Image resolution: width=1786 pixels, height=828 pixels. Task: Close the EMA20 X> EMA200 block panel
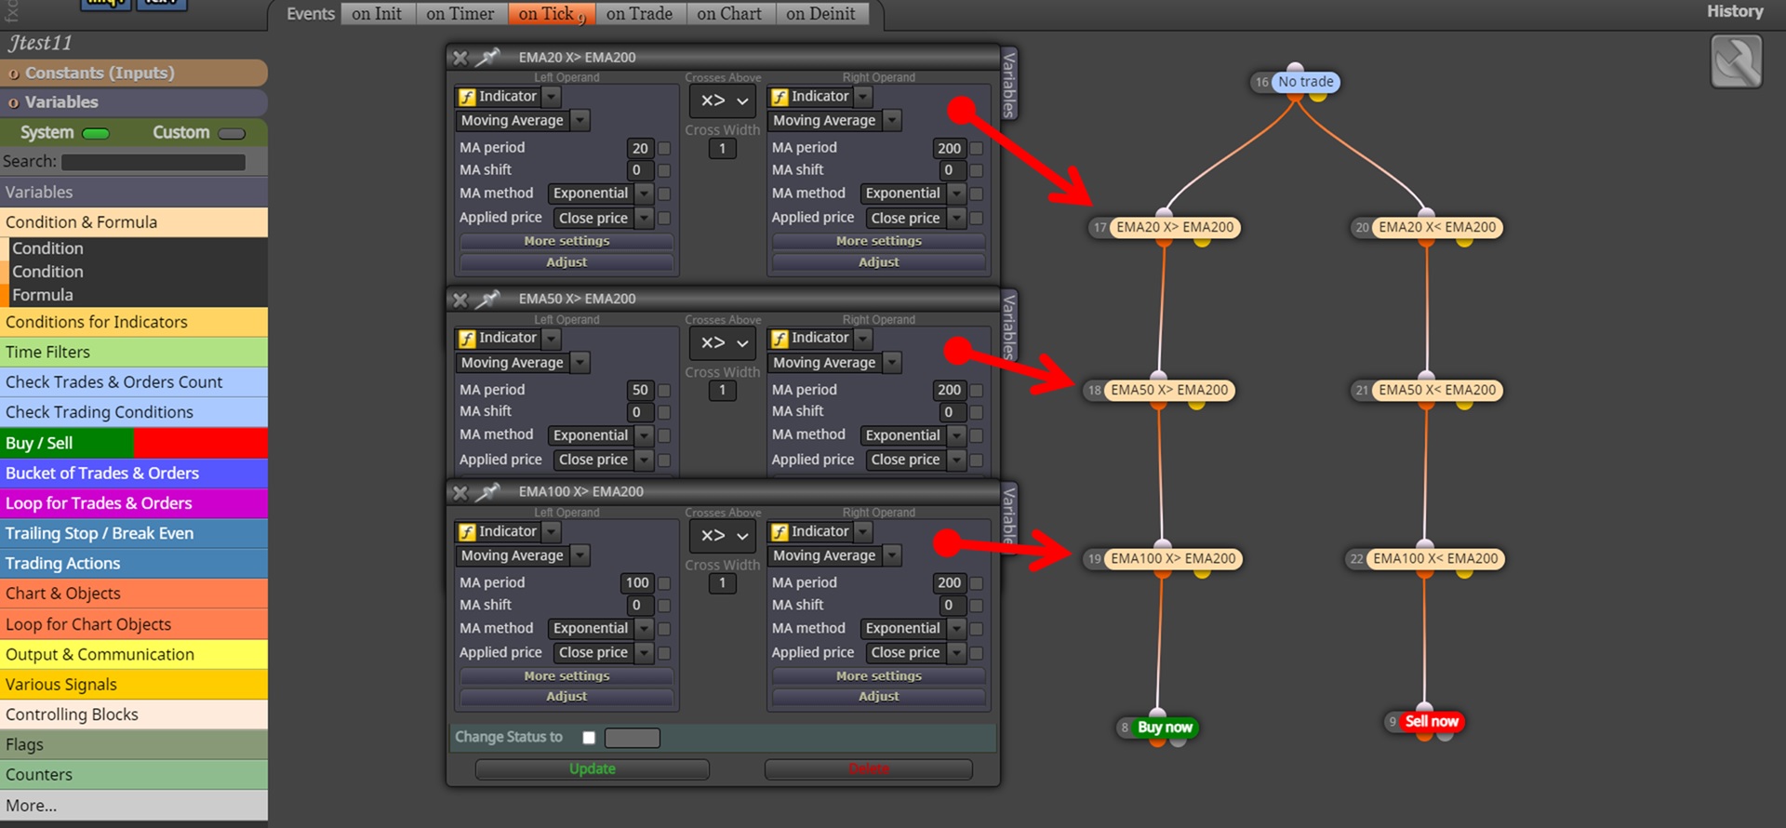pyautogui.click(x=460, y=58)
